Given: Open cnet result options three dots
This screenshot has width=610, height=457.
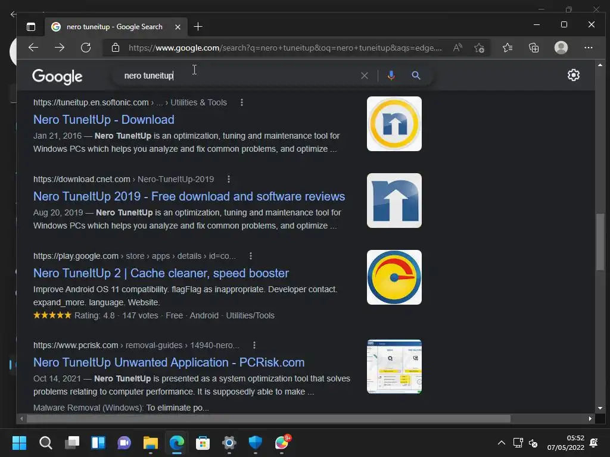Looking at the screenshot, I should (228, 179).
